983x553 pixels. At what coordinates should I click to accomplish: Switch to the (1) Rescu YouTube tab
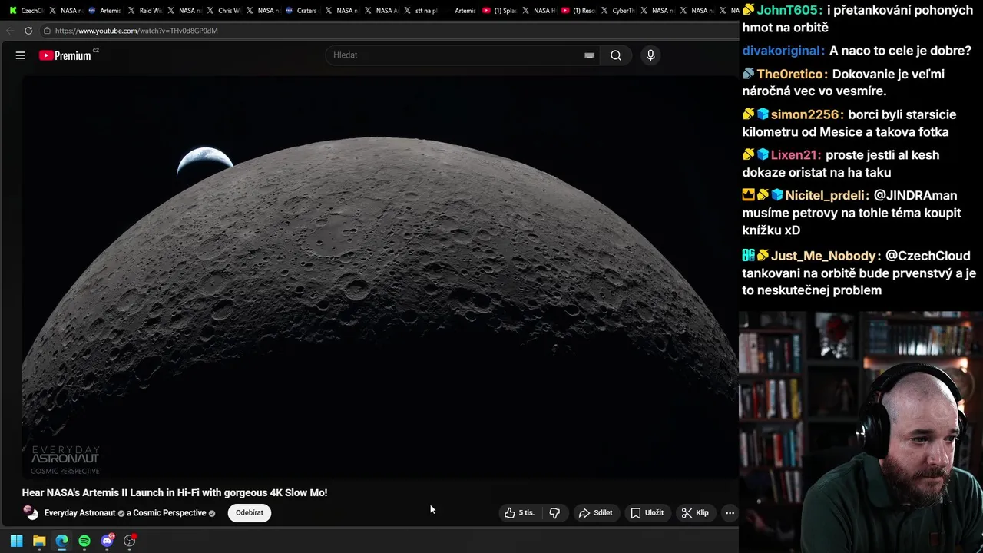click(x=578, y=11)
